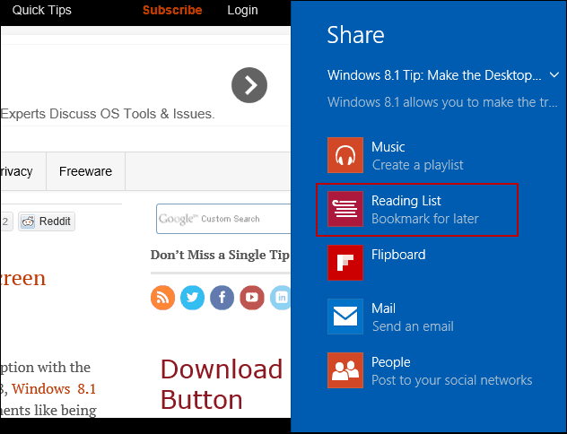Open the Mail envelope icon
567x434 pixels.
tap(345, 317)
